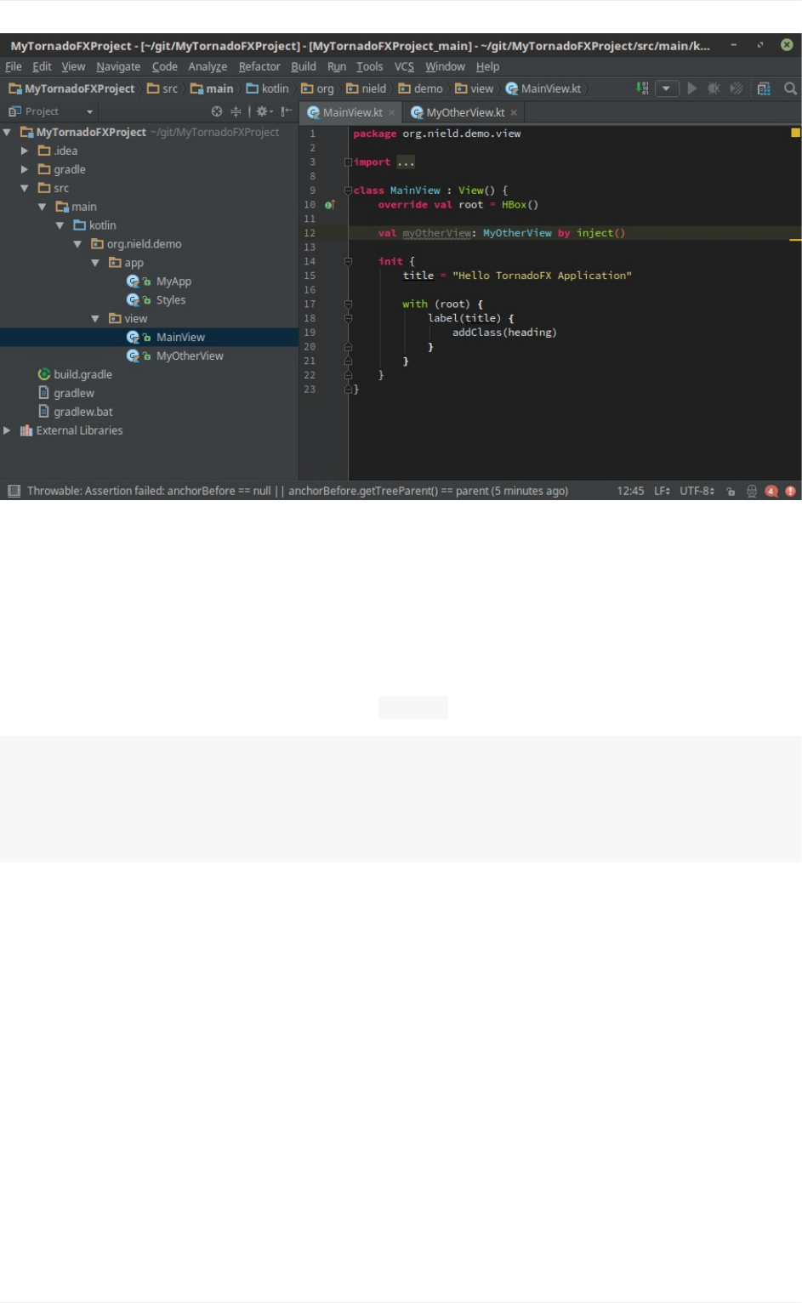Open the event log notification balloon
The height and width of the screenshot is (1303, 802).
771,491
